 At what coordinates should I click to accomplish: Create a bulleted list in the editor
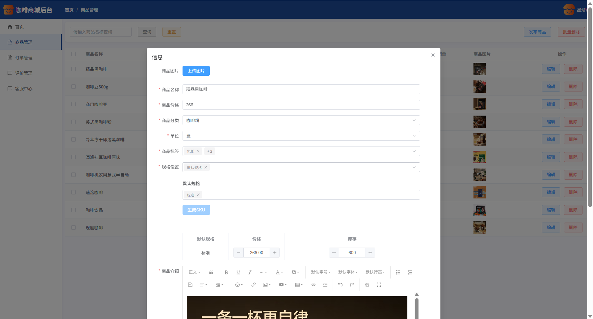click(x=398, y=272)
